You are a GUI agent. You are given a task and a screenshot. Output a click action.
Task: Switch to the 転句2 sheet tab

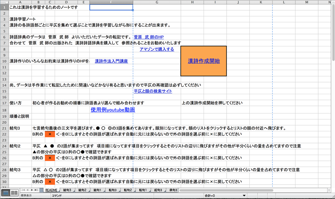click(128, 190)
